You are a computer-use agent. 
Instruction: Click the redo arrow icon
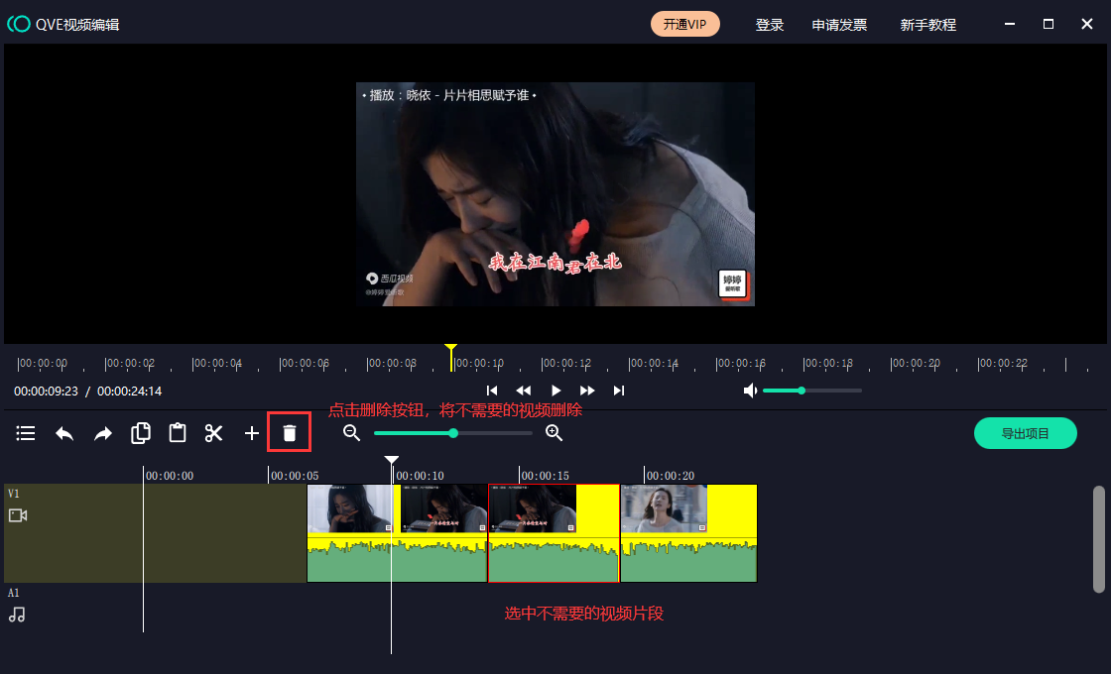point(103,433)
